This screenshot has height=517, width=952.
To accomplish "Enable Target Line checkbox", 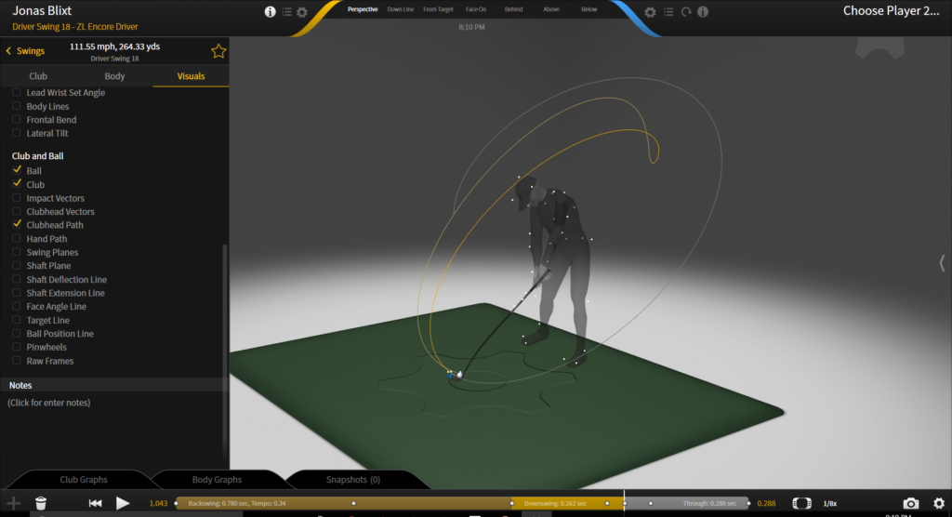I will pos(17,320).
